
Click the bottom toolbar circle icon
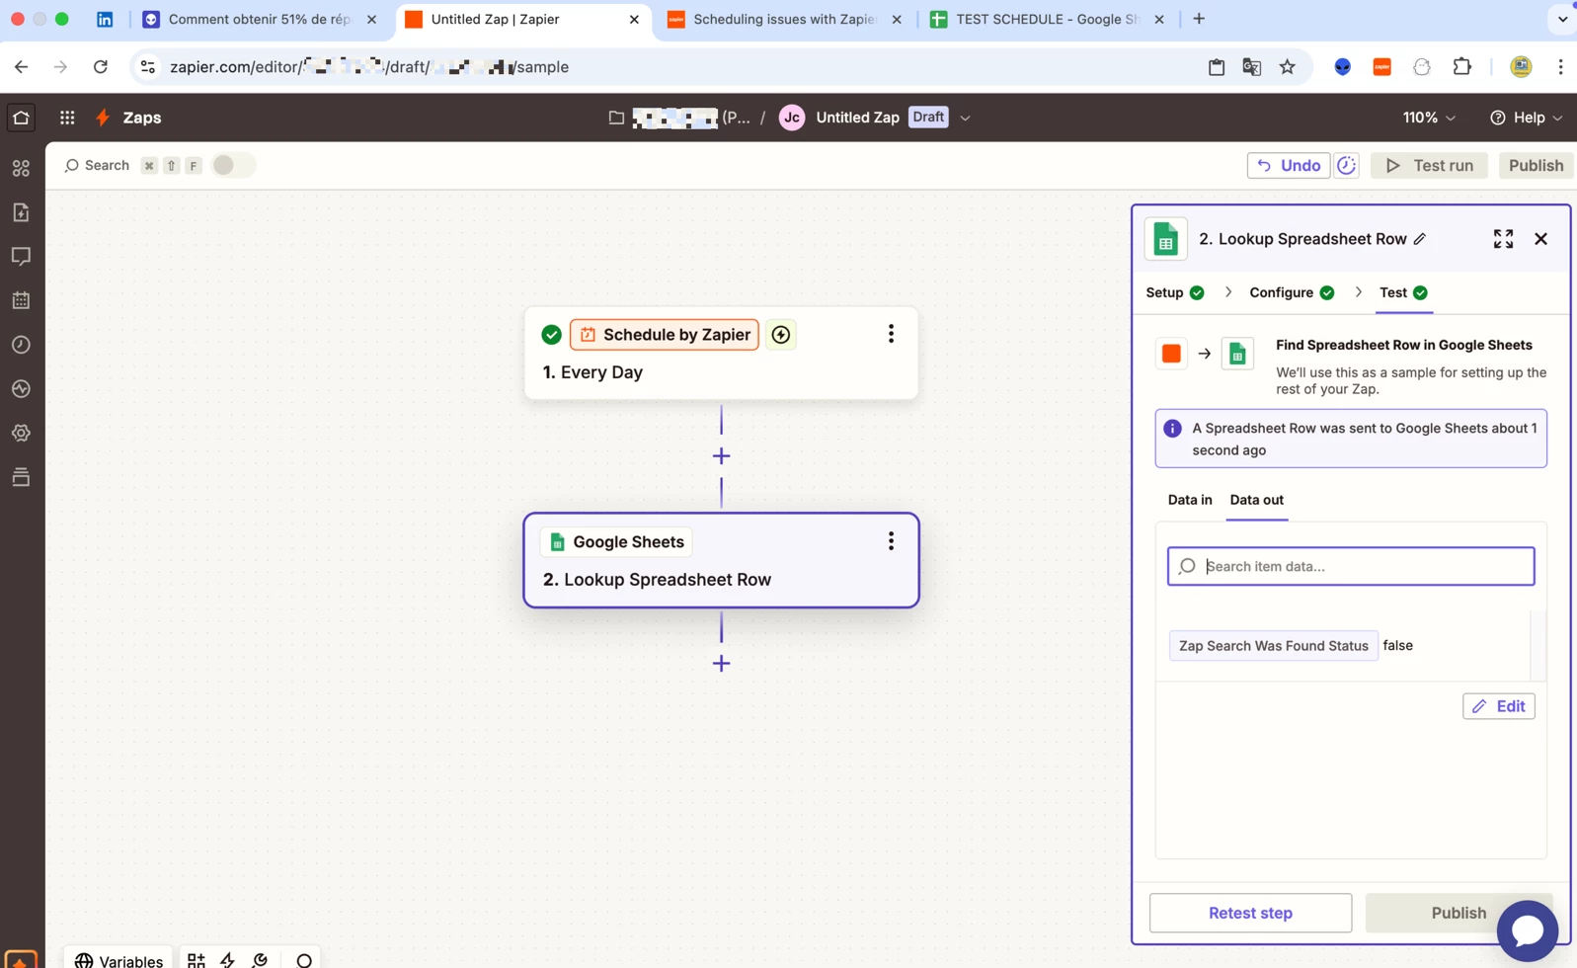[x=304, y=960]
